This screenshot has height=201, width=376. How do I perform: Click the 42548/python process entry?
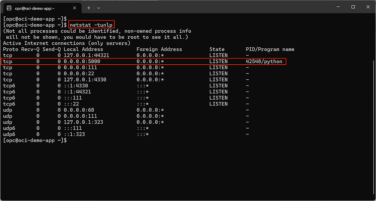(x=264, y=61)
